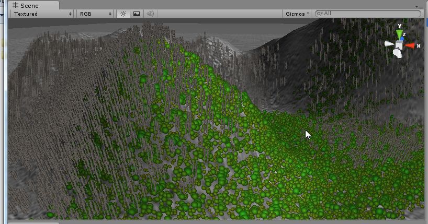Click the small arrow beside the Gizmos label
Viewport: 428px width, 224px height.
coord(308,14)
